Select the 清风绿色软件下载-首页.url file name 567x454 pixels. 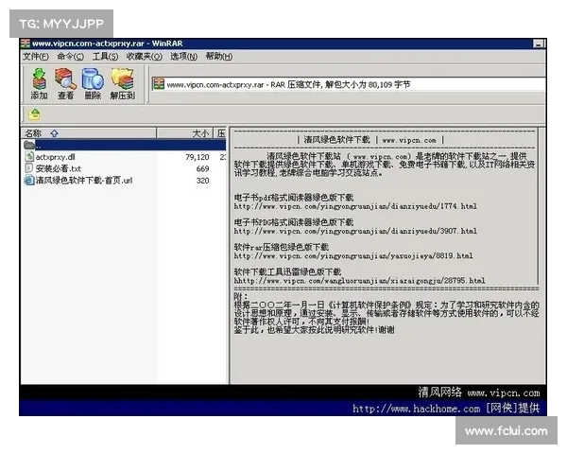pos(84,181)
